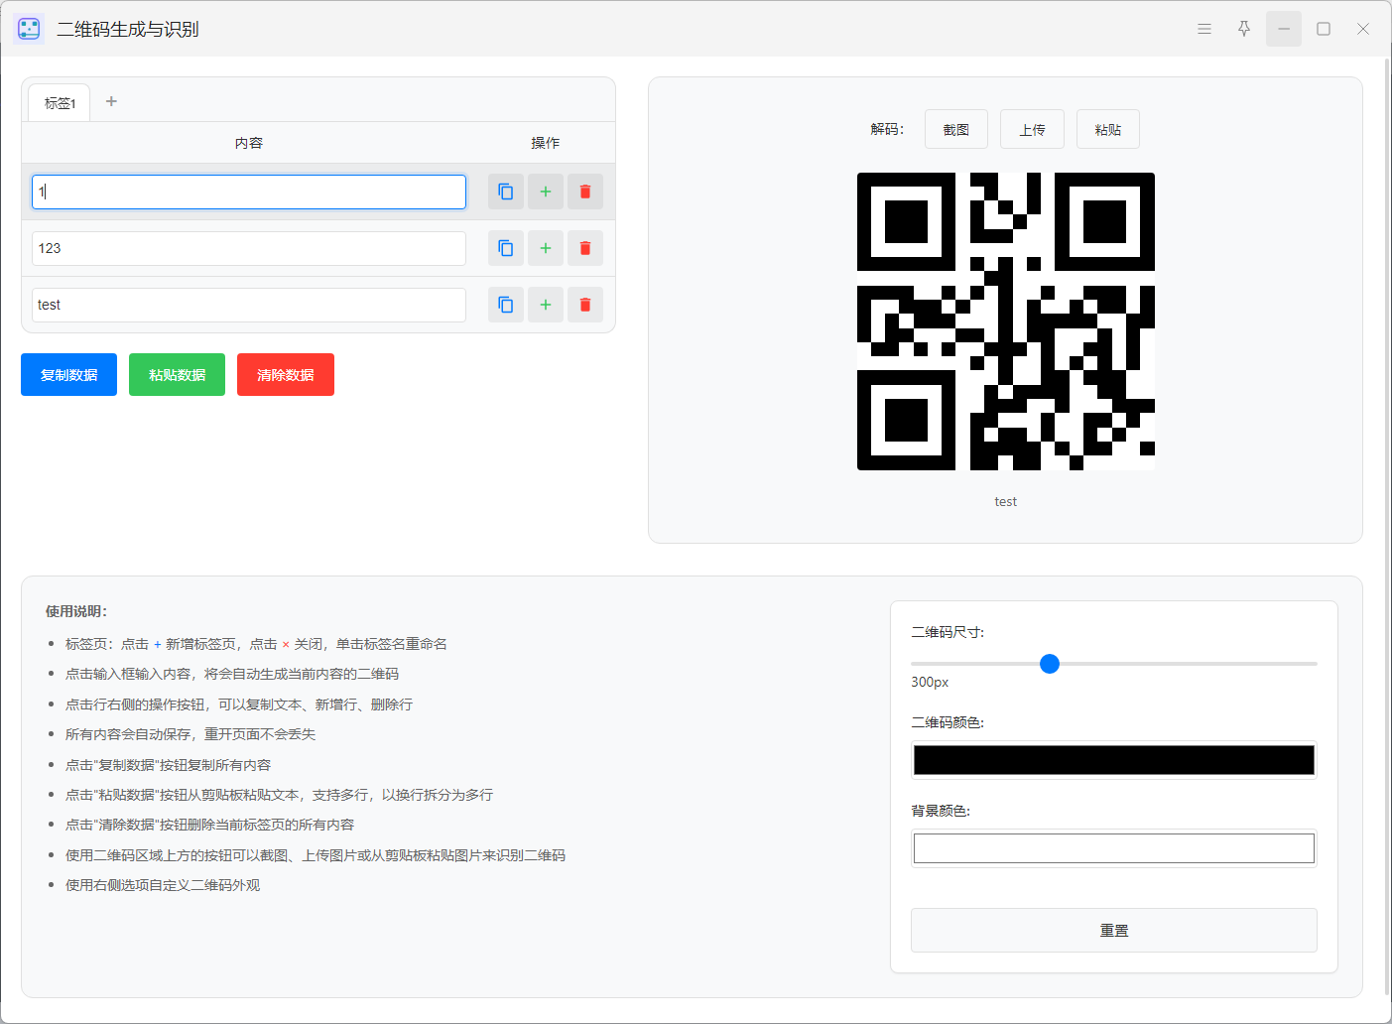Open the black QR code color swatch
The height and width of the screenshot is (1024, 1392).
(x=1114, y=760)
